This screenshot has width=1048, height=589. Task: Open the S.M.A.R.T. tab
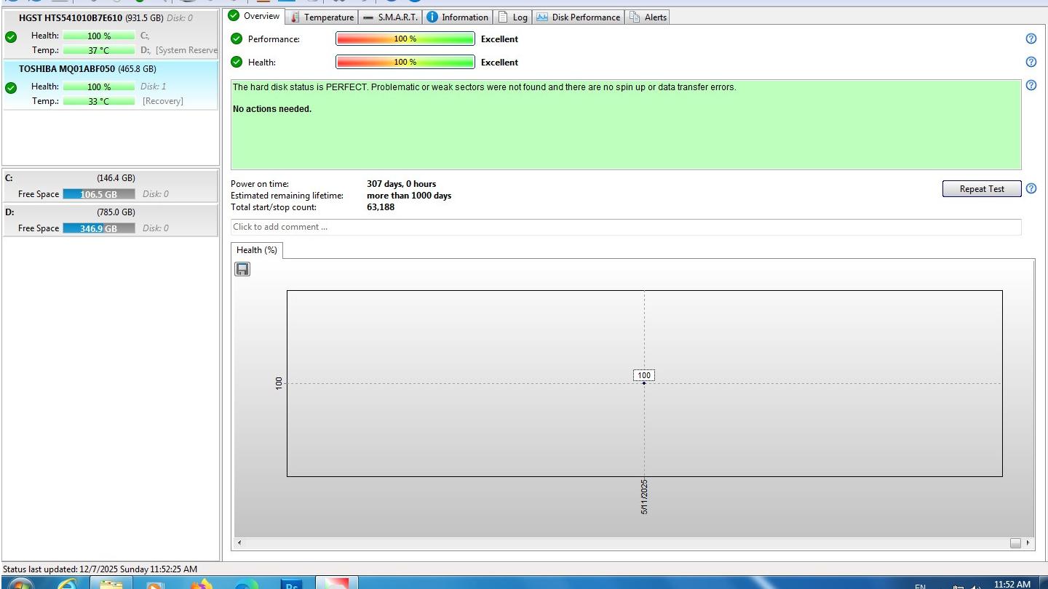coord(390,17)
